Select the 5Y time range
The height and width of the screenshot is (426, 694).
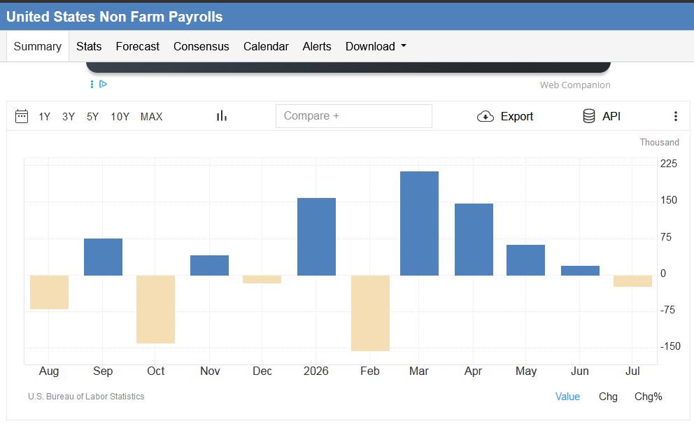[x=92, y=117]
